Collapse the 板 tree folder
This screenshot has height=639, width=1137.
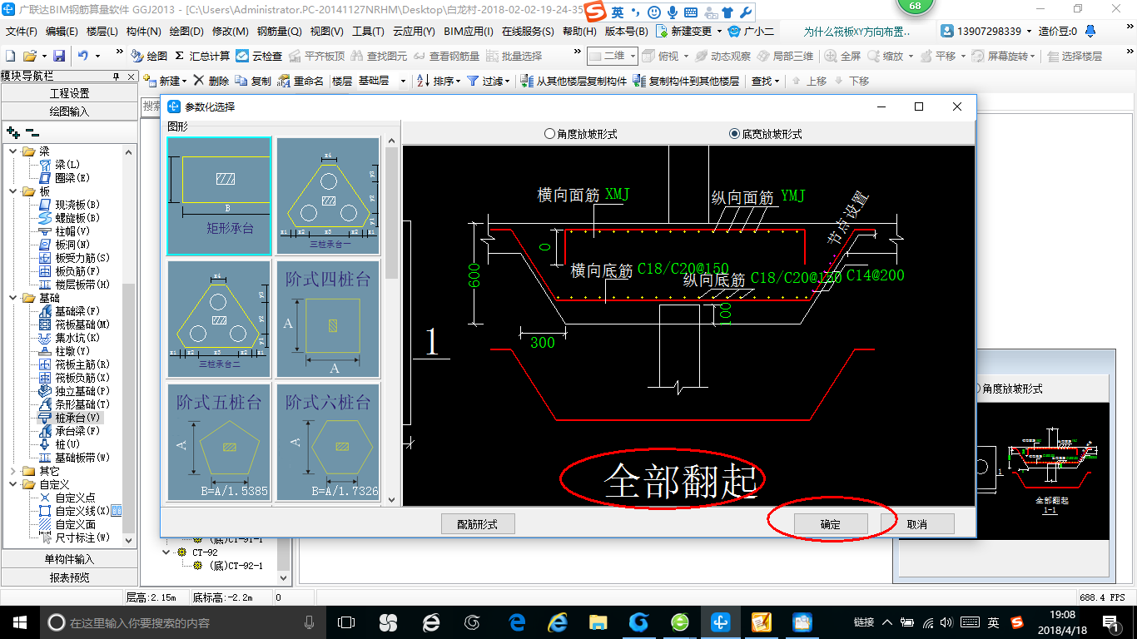tap(13, 191)
